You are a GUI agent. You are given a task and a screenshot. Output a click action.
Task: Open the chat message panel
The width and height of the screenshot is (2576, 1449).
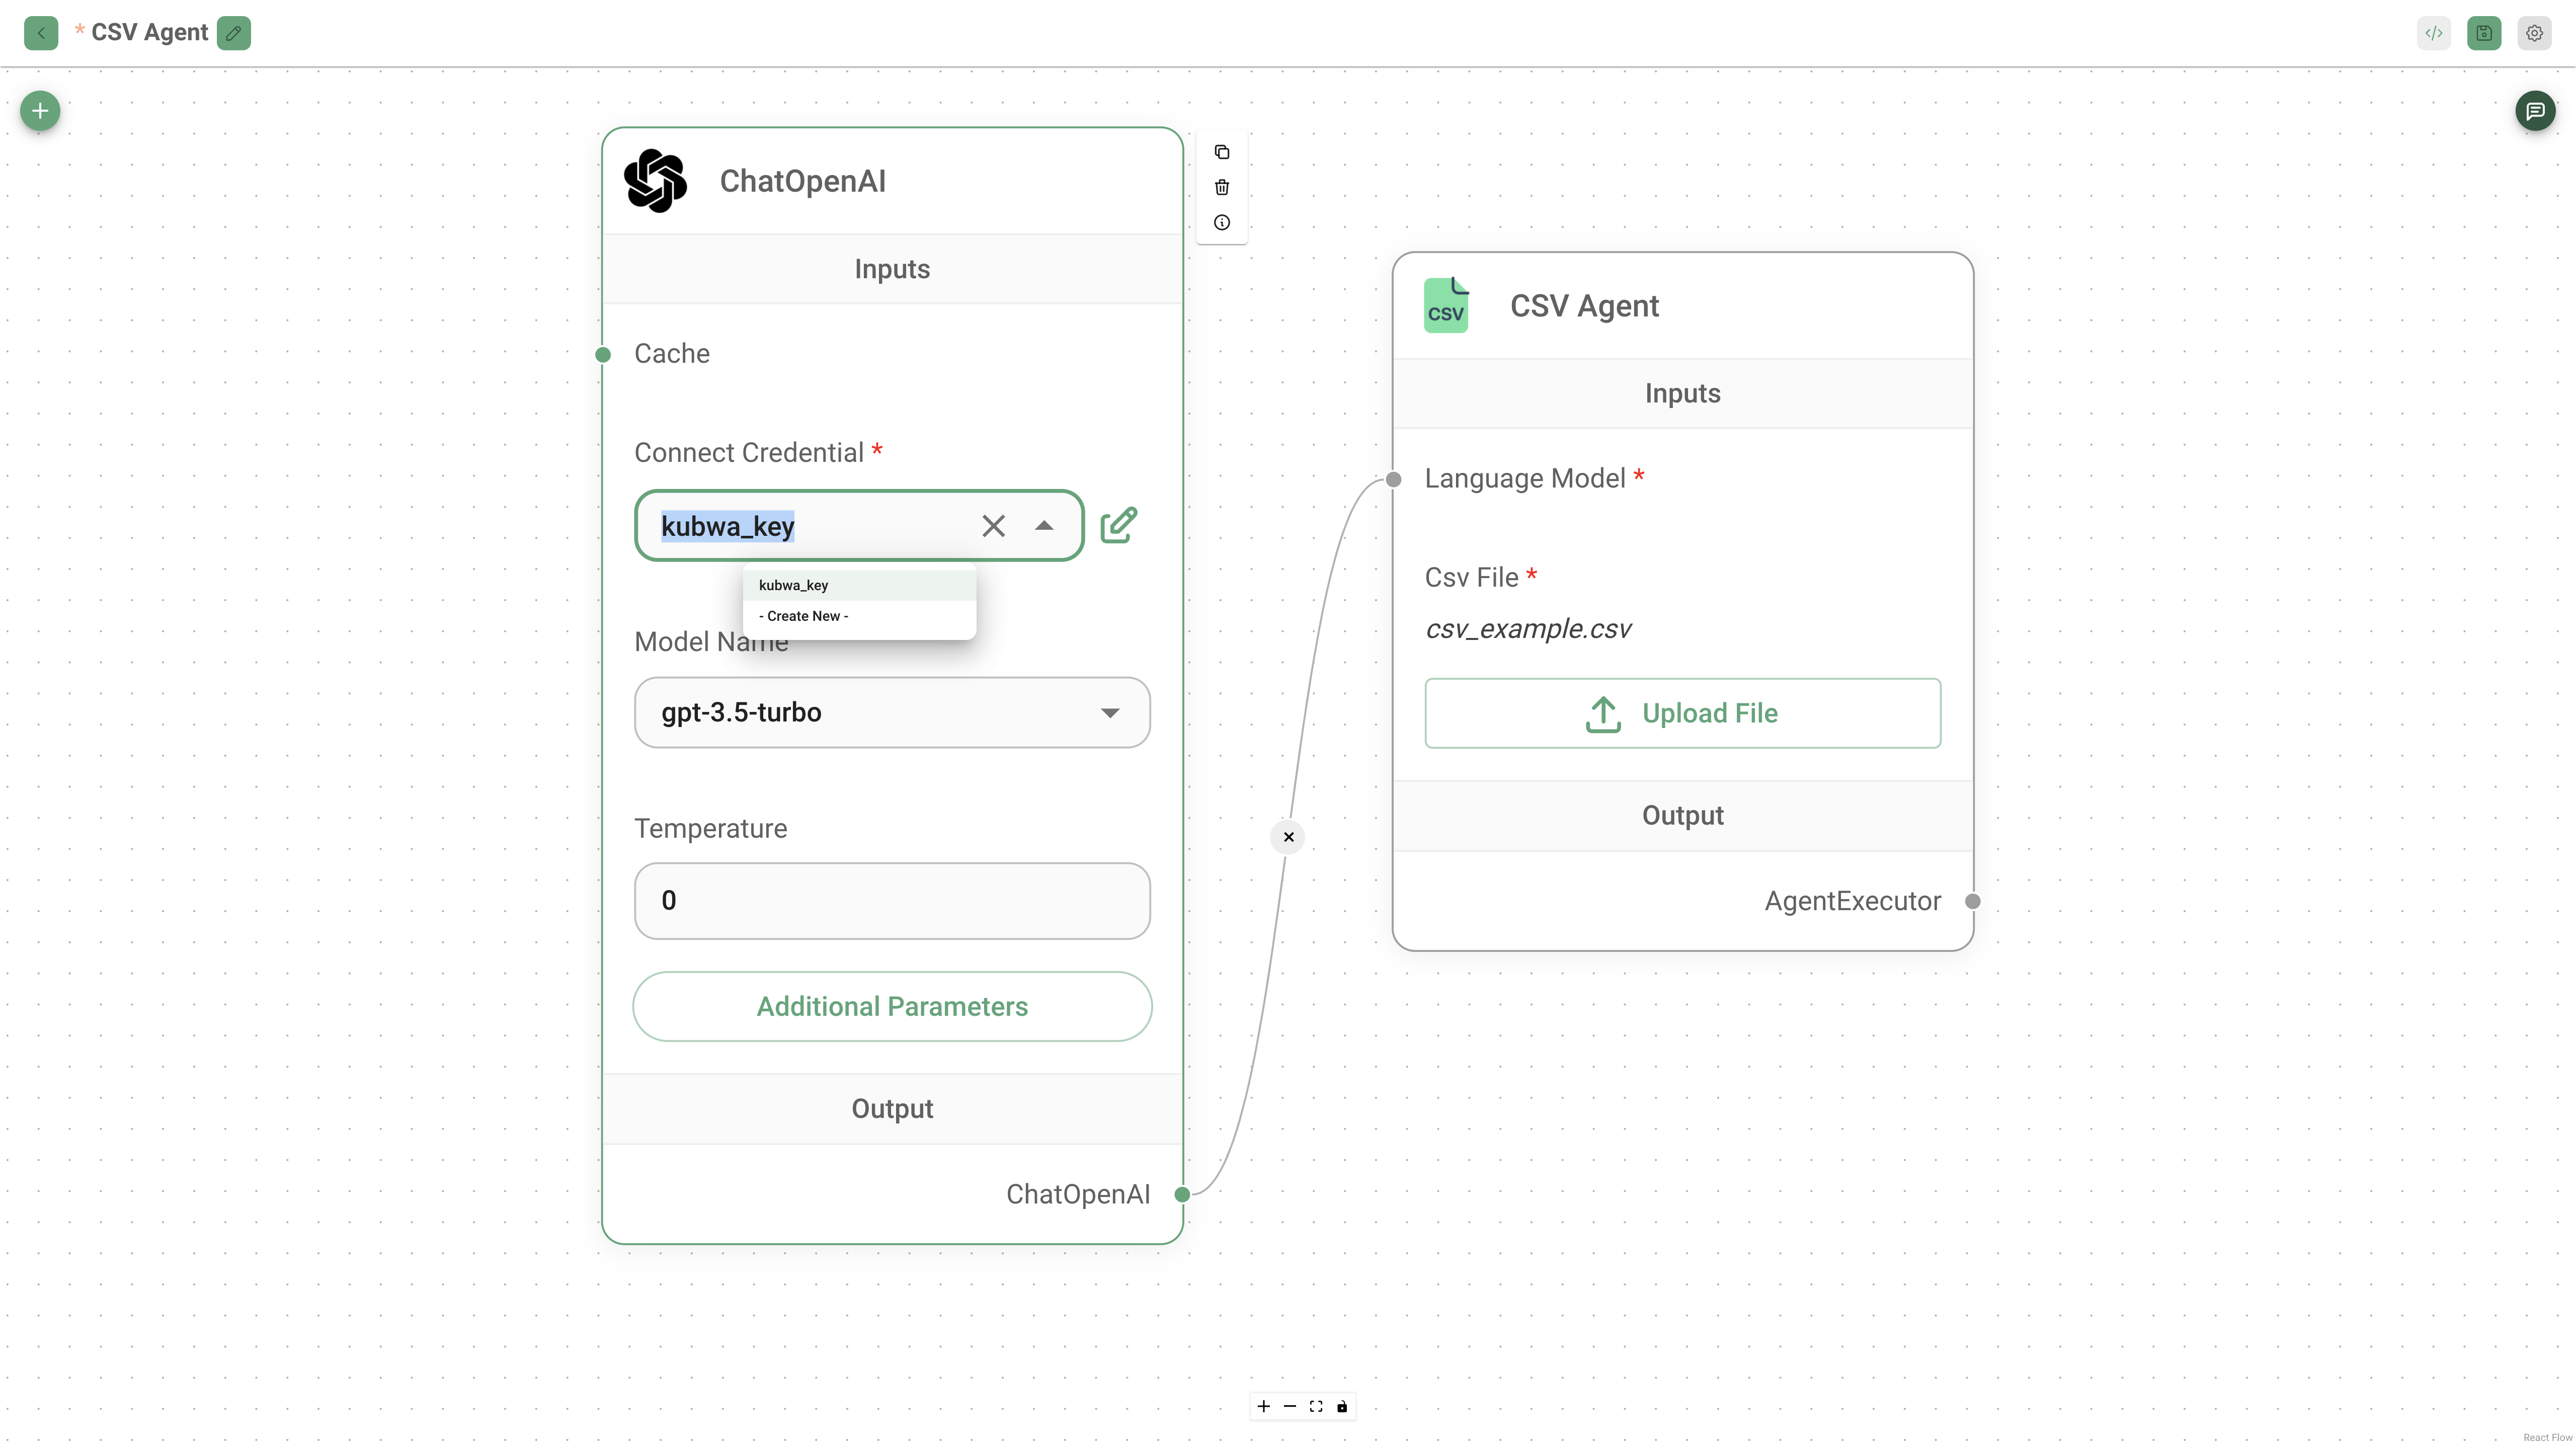click(x=2535, y=111)
